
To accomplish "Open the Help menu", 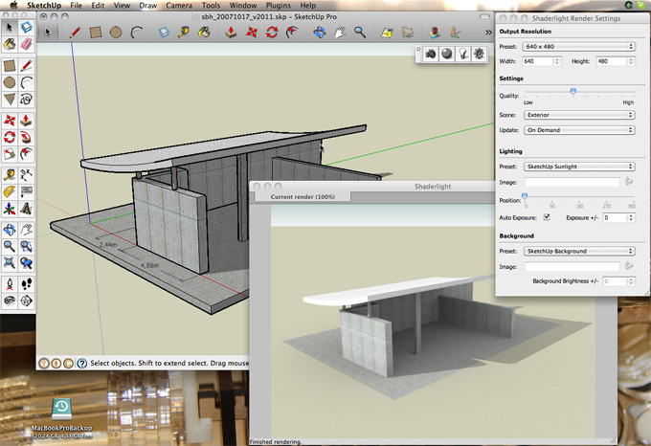I will point(307,6).
